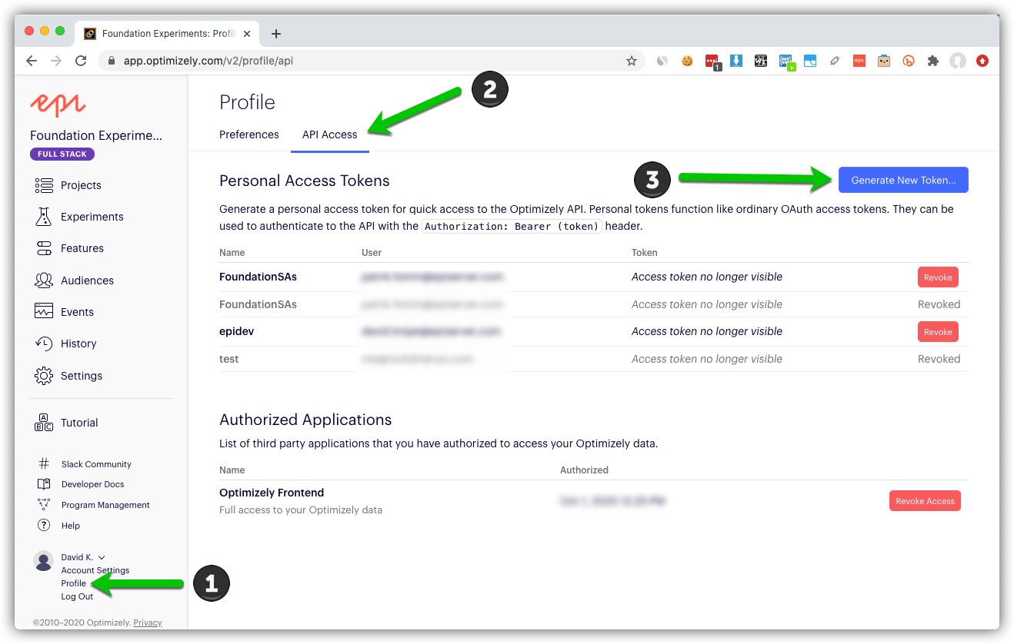Click the Log Out link
The height and width of the screenshot is (644, 1014).
point(77,596)
